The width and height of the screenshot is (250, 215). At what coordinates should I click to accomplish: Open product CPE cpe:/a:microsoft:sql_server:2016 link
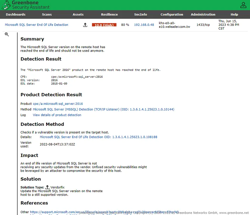pos(58,104)
